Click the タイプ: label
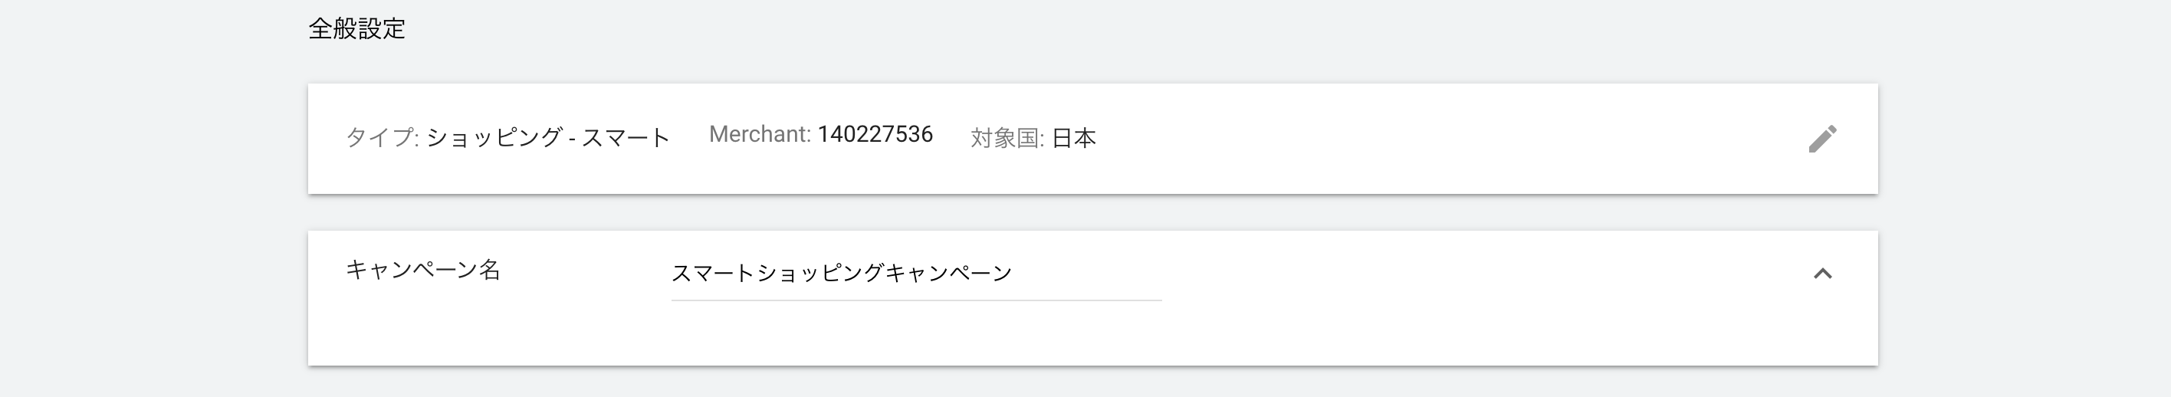2171x397 pixels. click(x=382, y=137)
